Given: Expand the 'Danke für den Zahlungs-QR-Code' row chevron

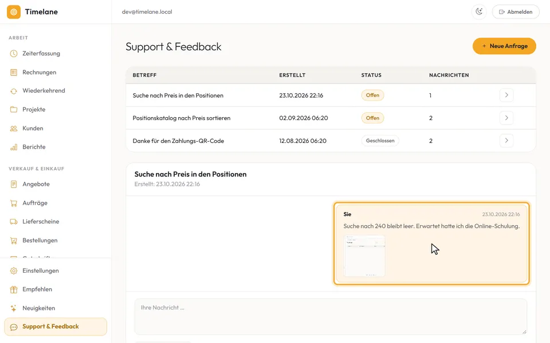Looking at the screenshot, I should pyautogui.click(x=506, y=141).
